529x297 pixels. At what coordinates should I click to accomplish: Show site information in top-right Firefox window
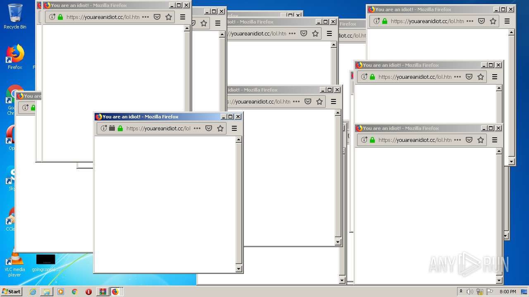click(376, 21)
